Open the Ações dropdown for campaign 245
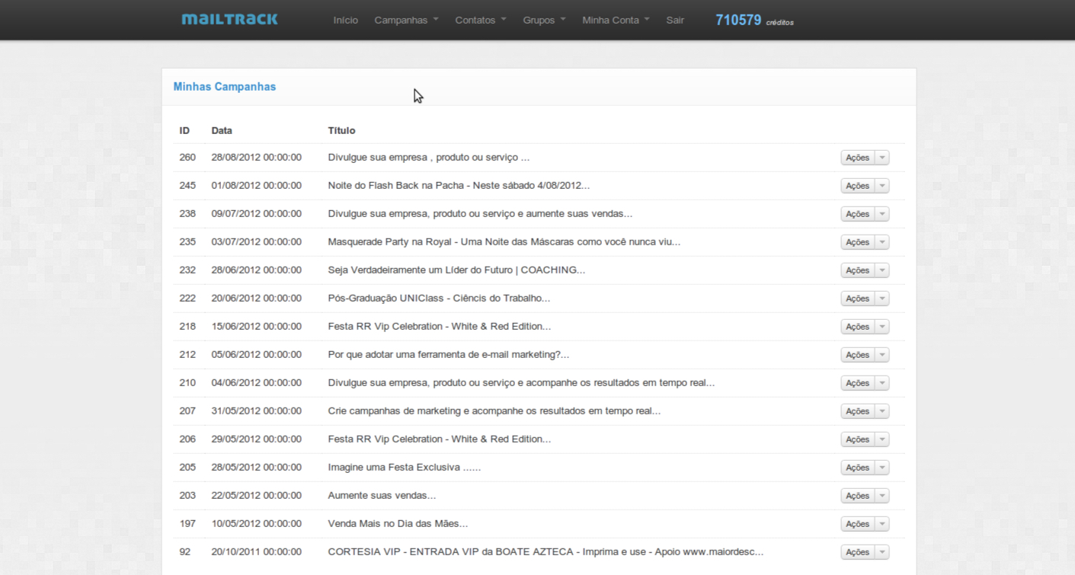The width and height of the screenshot is (1075, 575). click(x=881, y=185)
